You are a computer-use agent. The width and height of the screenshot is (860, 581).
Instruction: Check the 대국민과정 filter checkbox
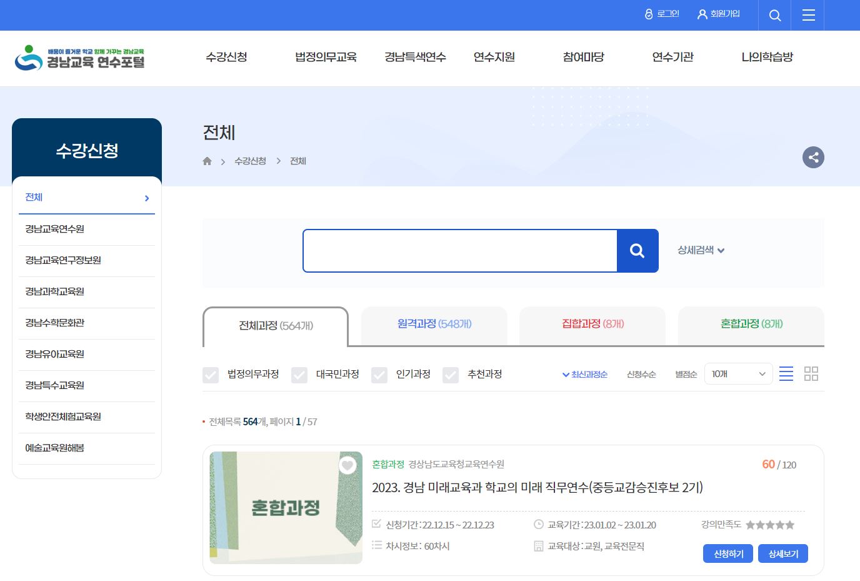click(x=299, y=375)
